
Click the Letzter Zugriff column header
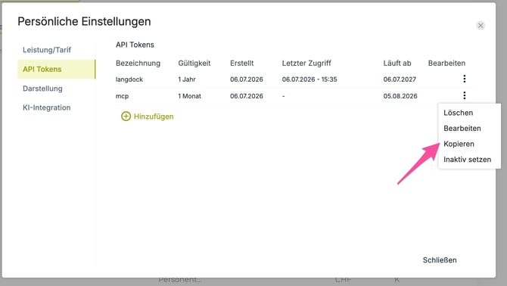point(306,64)
